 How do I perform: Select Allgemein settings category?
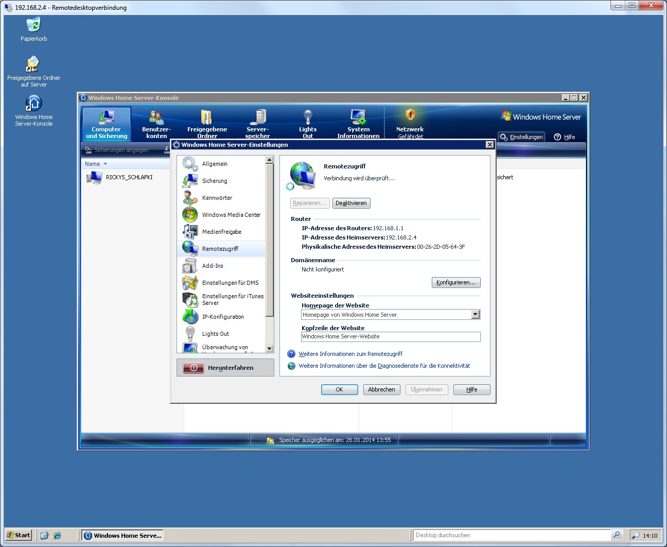click(221, 164)
